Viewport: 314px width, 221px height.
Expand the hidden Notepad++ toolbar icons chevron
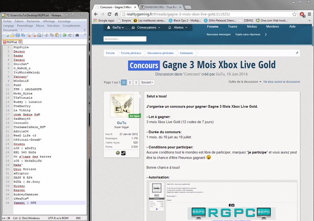pos(85,34)
